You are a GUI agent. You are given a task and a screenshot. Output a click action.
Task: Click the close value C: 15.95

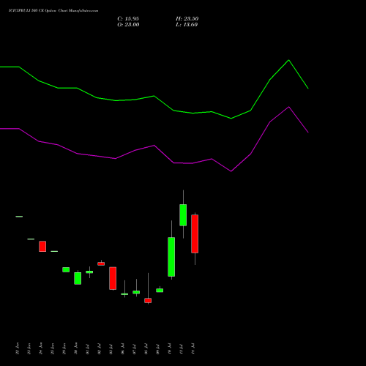tap(128, 19)
